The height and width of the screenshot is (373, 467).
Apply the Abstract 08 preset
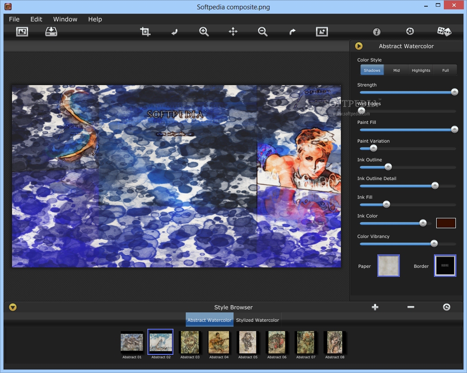(335, 342)
